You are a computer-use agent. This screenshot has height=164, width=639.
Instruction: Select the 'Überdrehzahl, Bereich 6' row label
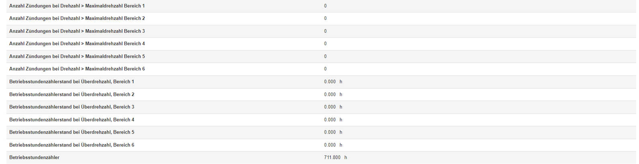click(71, 145)
